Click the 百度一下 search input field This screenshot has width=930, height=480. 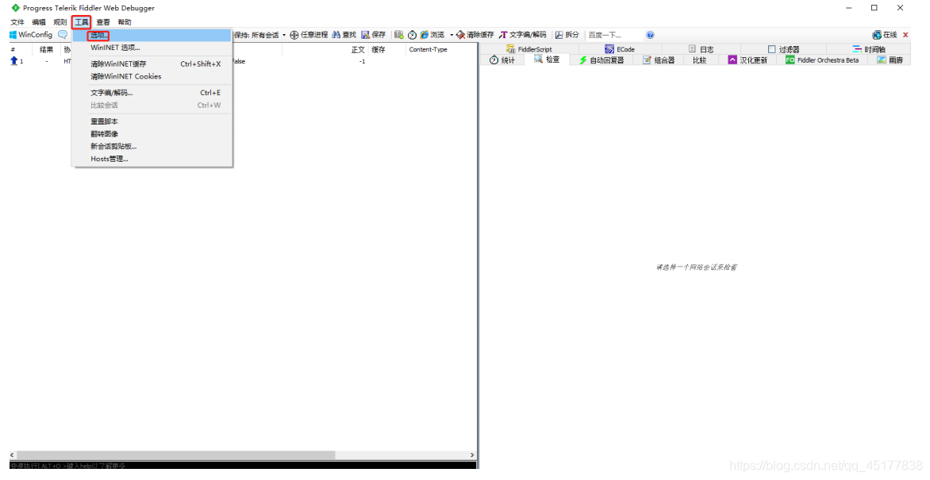click(x=614, y=35)
